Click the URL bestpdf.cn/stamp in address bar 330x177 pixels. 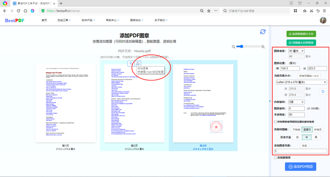click(x=63, y=11)
